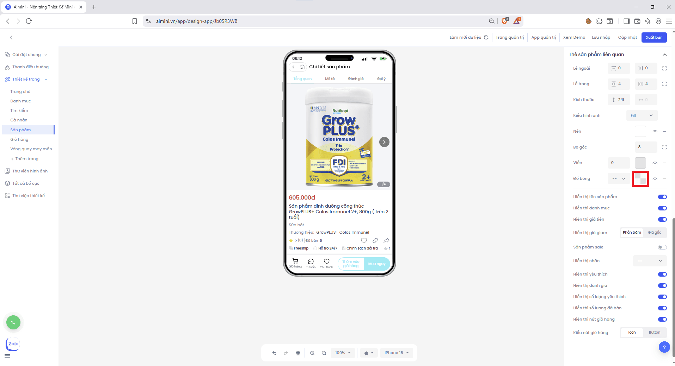Open the Kiểu hình ảnh Fill dropdown
Screen dimensions: 675x366
click(x=642, y=115)
